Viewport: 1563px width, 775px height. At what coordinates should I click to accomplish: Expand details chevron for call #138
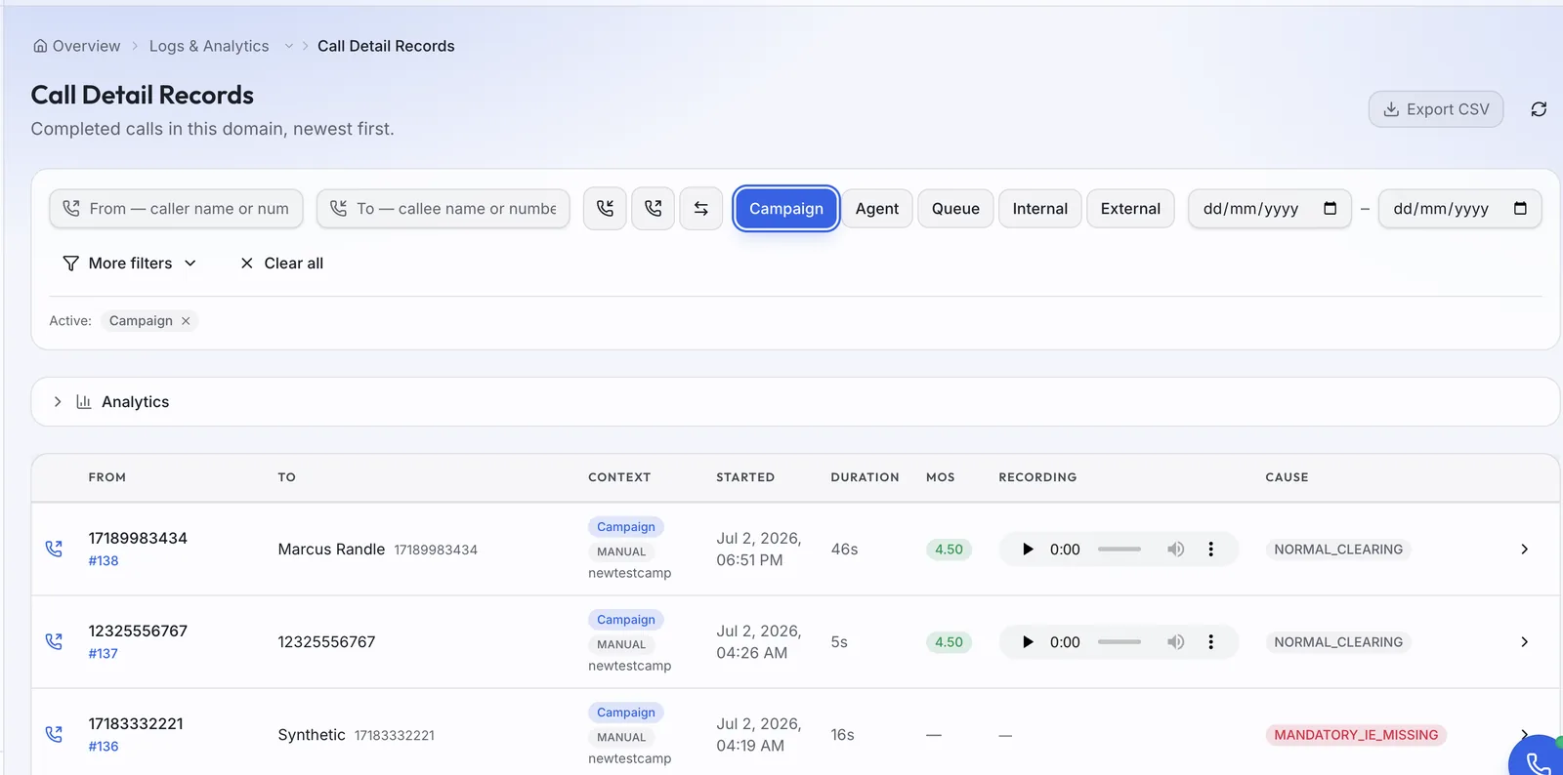click(x=1524, y=550)
